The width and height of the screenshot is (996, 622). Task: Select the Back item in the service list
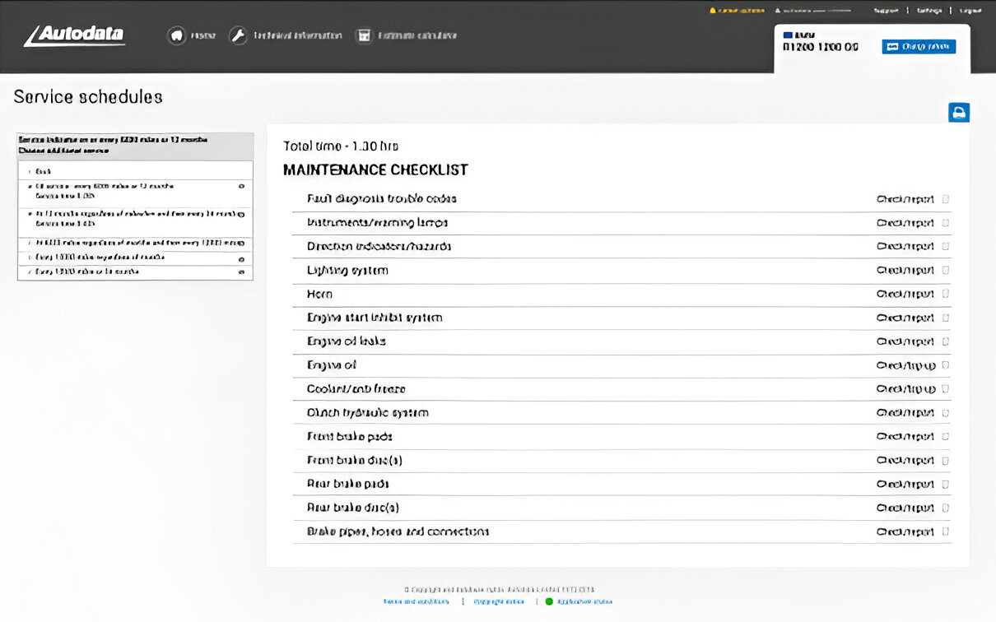(x=43, y=171)
